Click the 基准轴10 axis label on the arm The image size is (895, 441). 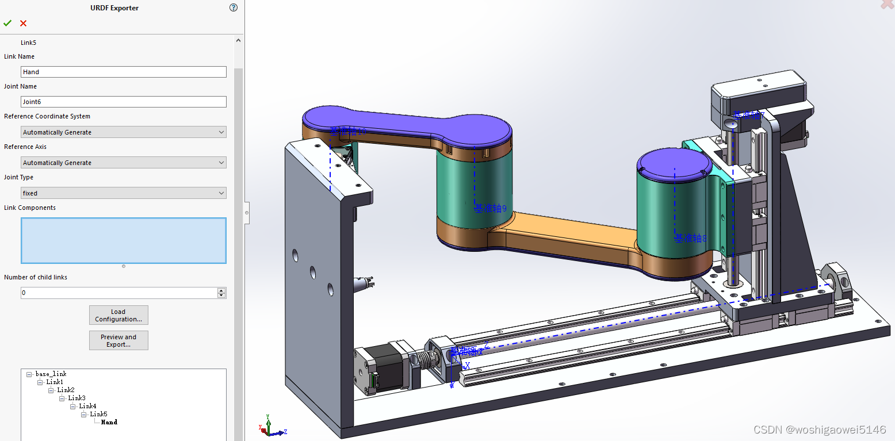pyautogui.click(x=348, y=132)
